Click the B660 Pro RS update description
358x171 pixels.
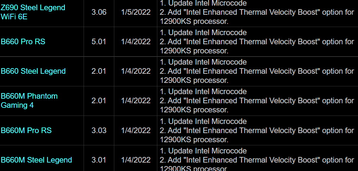257,41
